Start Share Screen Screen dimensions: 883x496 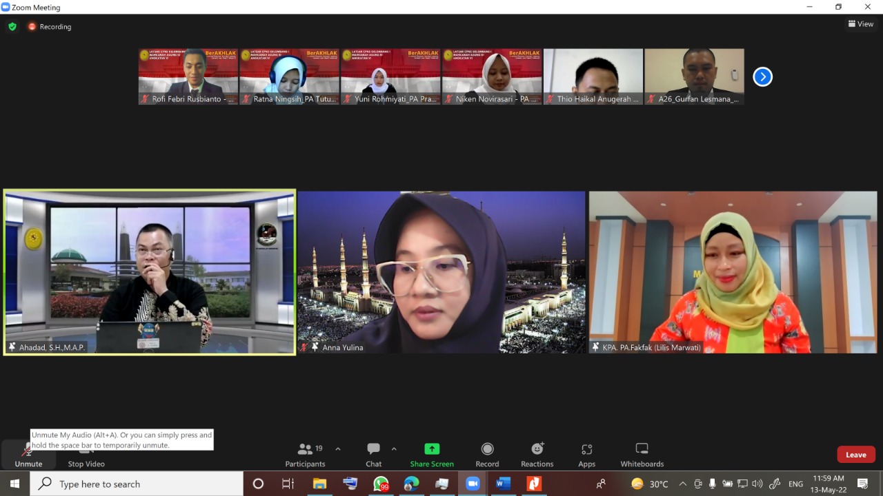coord(432,455)
